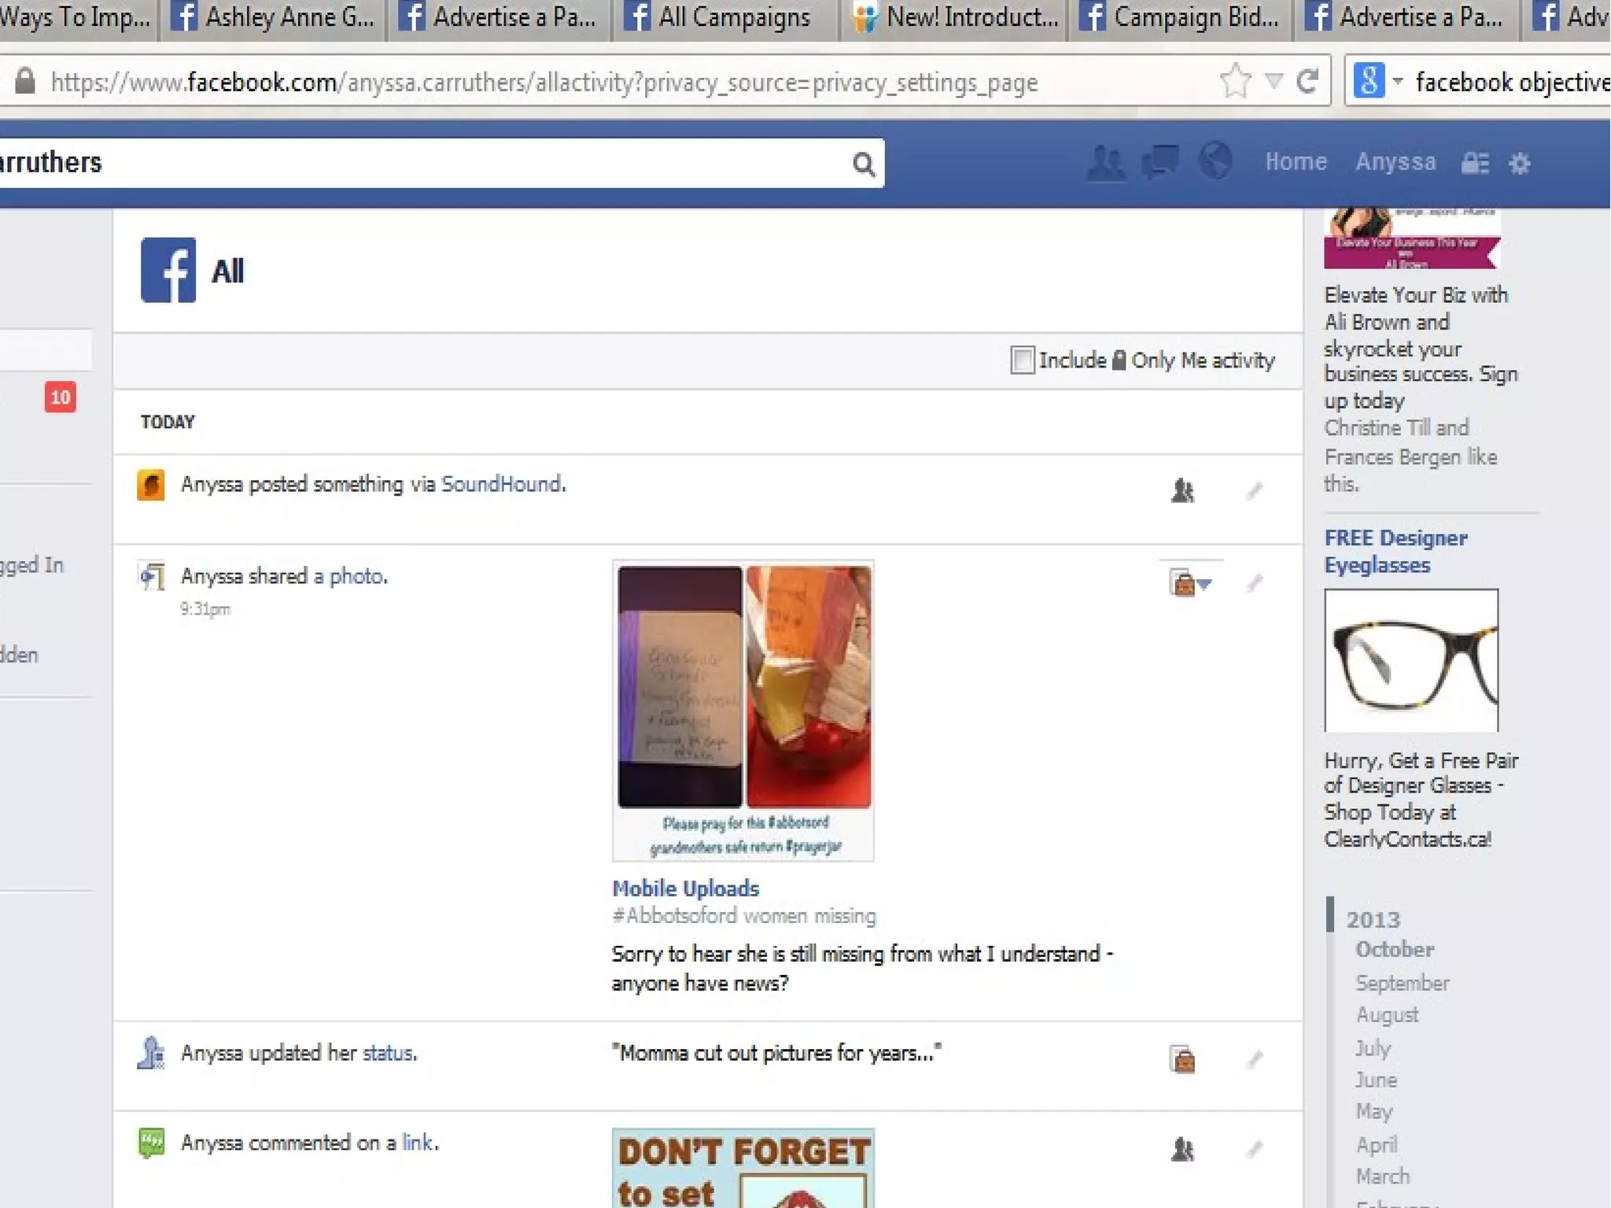Open friend requests icon in header
Screen dimensions: 1611x1208
pyautogui.click(x=1105, y=163)
